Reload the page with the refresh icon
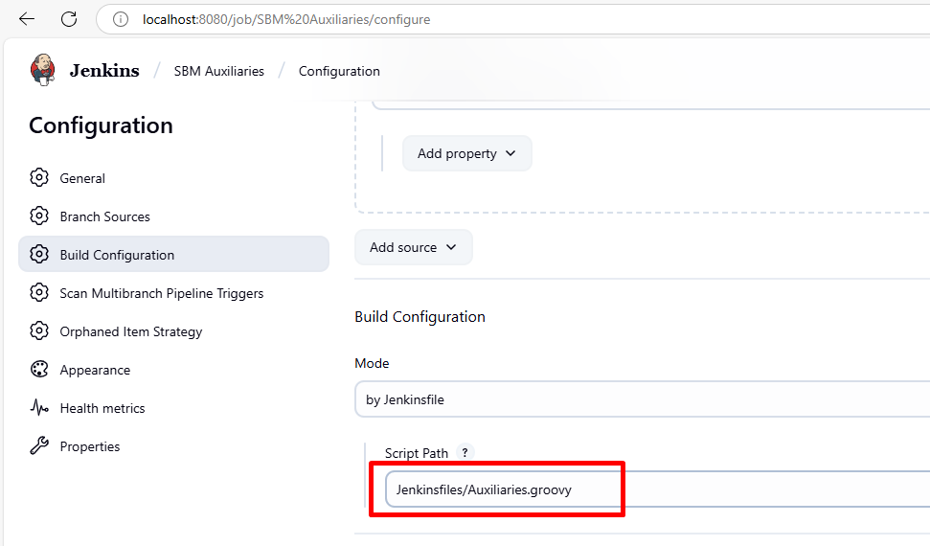This screenshot has height=546, width=930. coord(69,19)
